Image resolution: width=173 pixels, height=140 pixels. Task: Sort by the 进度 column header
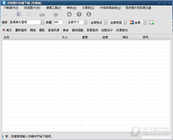point(111,37)
